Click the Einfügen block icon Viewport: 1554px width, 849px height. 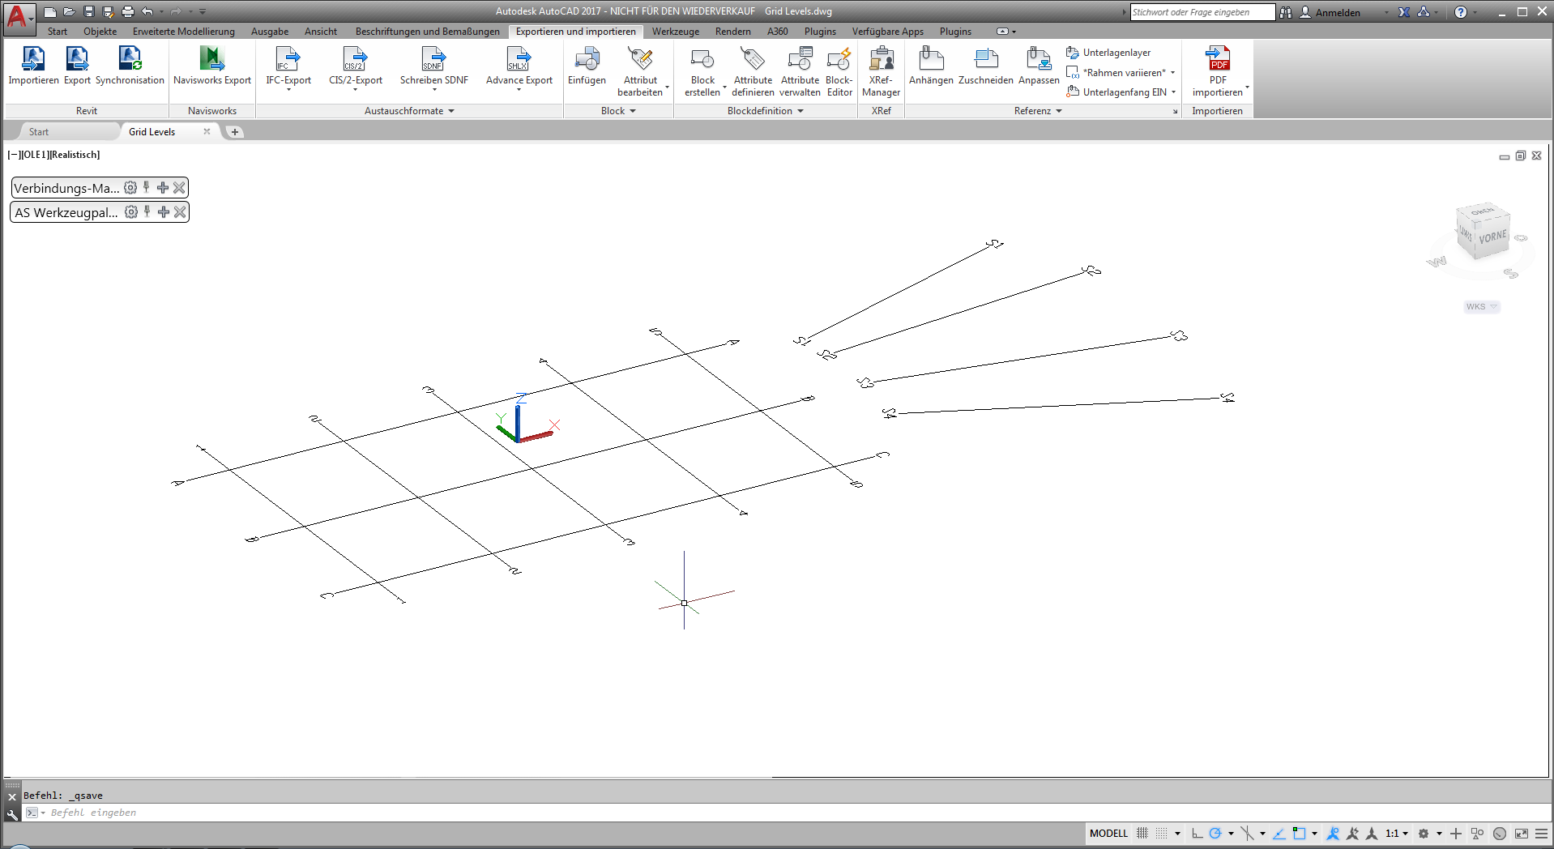coord(587,58)
